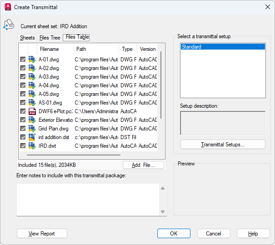Screen dimensions: 275x245
Task: Uncheck the A-05.dwg file checkbox
Action: (23, 94)
